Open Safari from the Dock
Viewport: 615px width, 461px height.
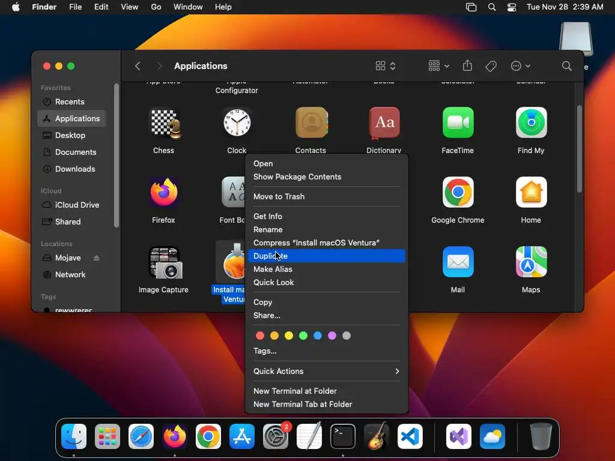141,436
